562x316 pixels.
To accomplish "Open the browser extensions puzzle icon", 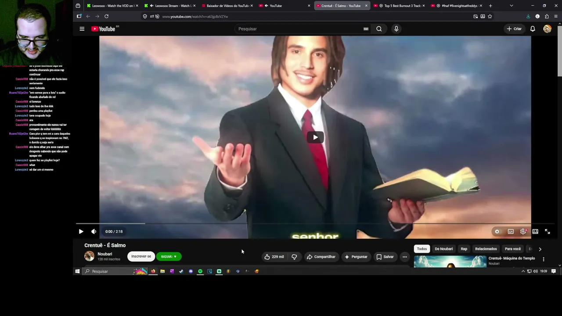I will pos(547,16).
